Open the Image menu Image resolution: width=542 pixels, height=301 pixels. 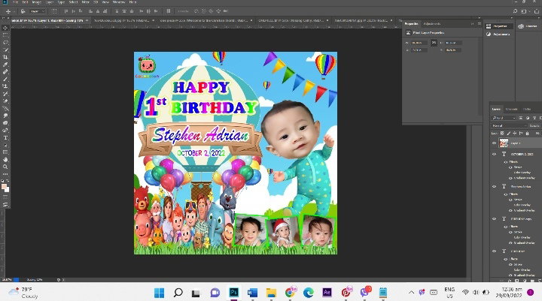36,2
